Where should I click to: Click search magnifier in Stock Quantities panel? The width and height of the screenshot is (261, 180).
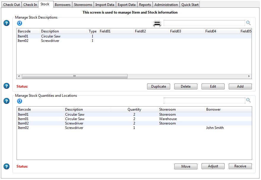tap(248, 101)
